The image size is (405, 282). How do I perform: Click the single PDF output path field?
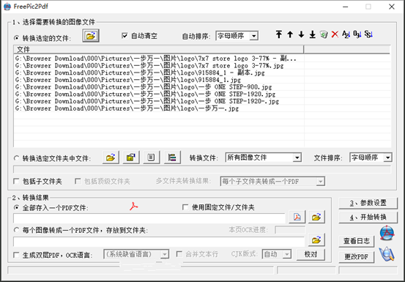[x=149, y=218]
